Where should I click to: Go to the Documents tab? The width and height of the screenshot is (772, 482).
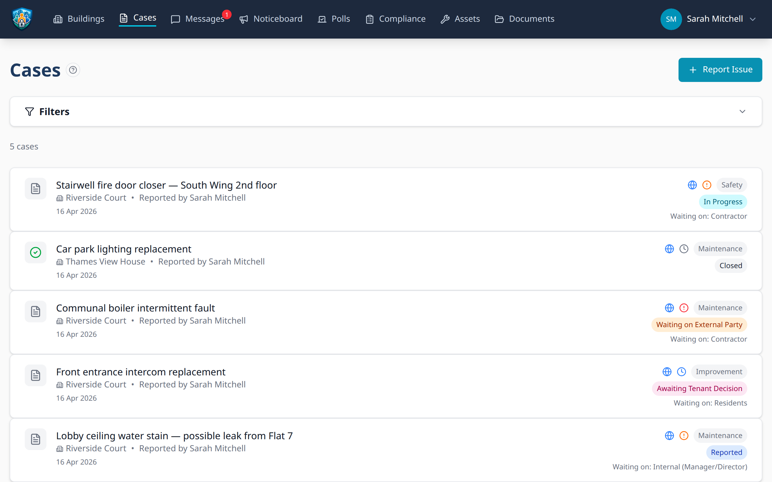(x=531, y=19)
